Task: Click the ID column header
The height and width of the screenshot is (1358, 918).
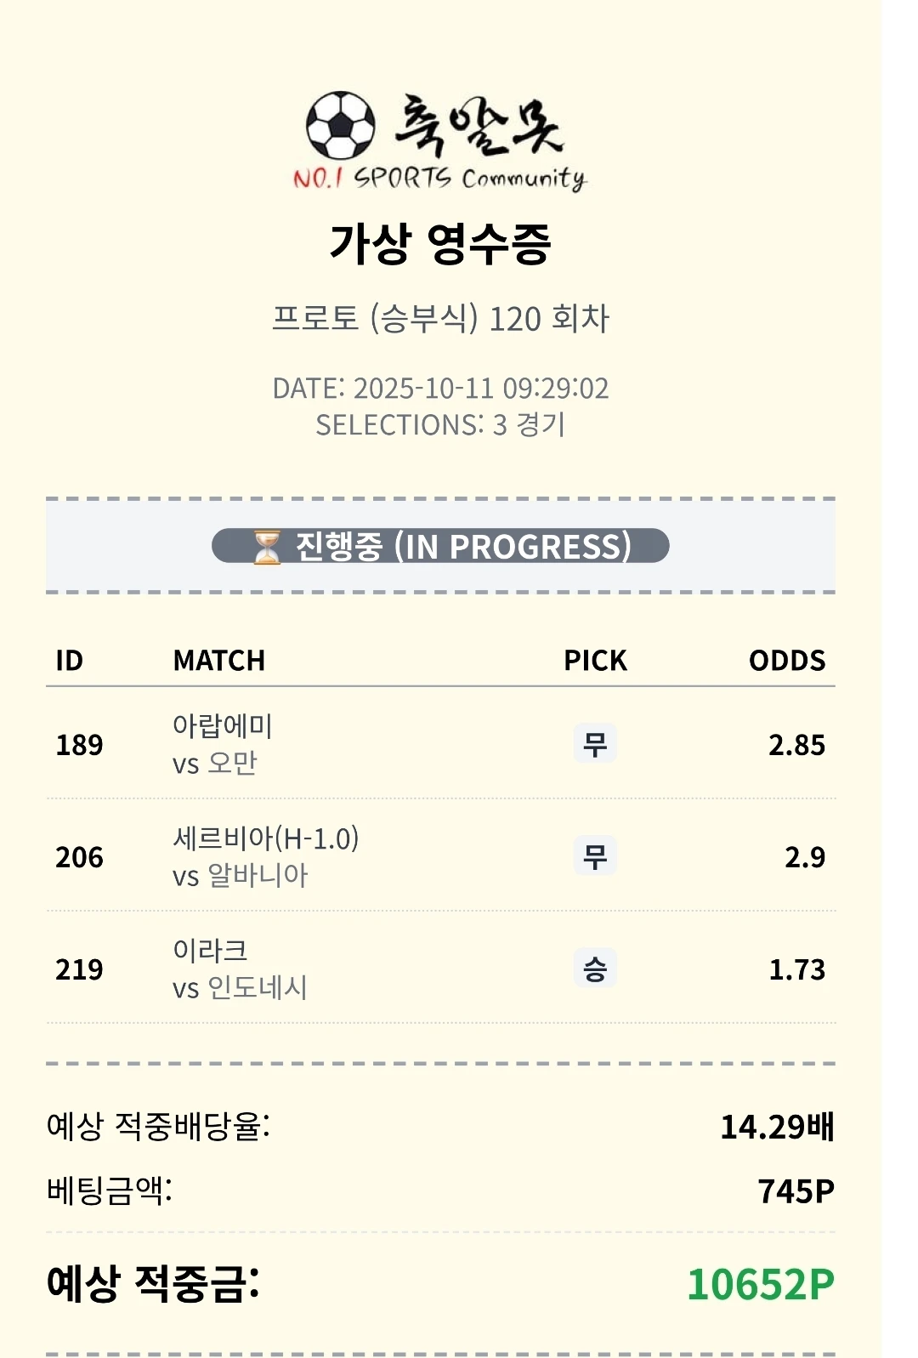Action: tap(70, 661)
